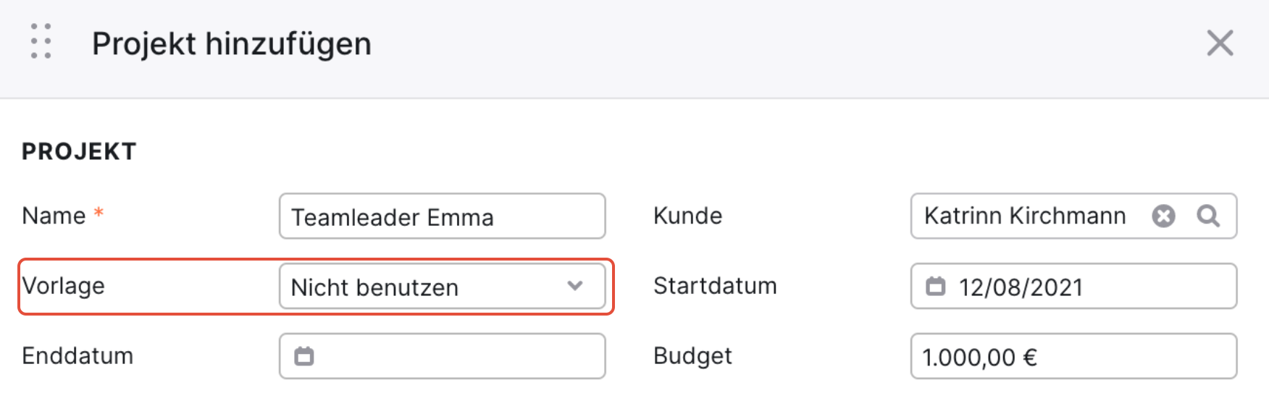
Task: Focus the Kunde field Katrinn Kirchmann
Action: point(1073,216)
